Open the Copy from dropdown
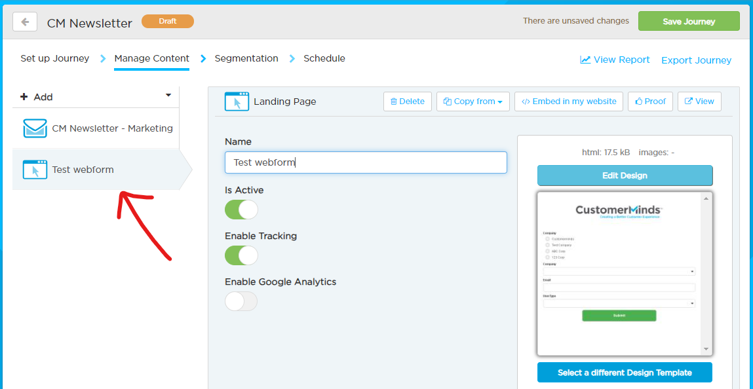Viewport: 753px width, 389px height. click(x=473, y=102)
